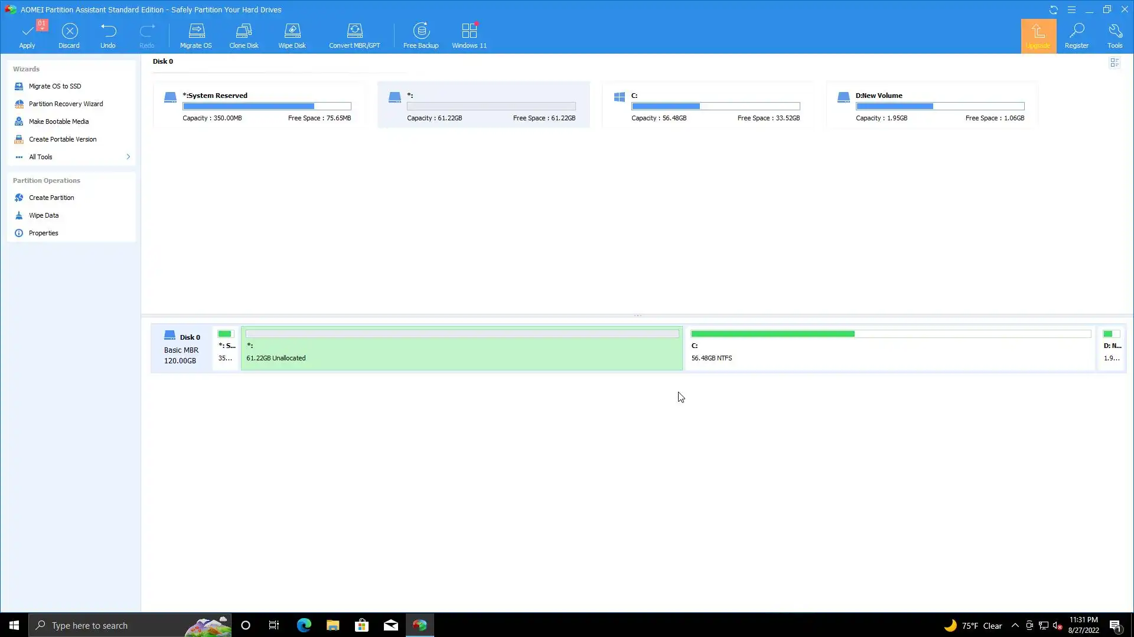This screenshot has width=1134, height=637.
Task: Open Free Backup from toolbar
Action: 421,35
